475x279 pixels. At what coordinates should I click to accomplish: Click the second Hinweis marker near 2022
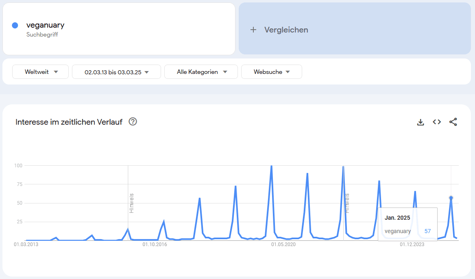point(347,203)
